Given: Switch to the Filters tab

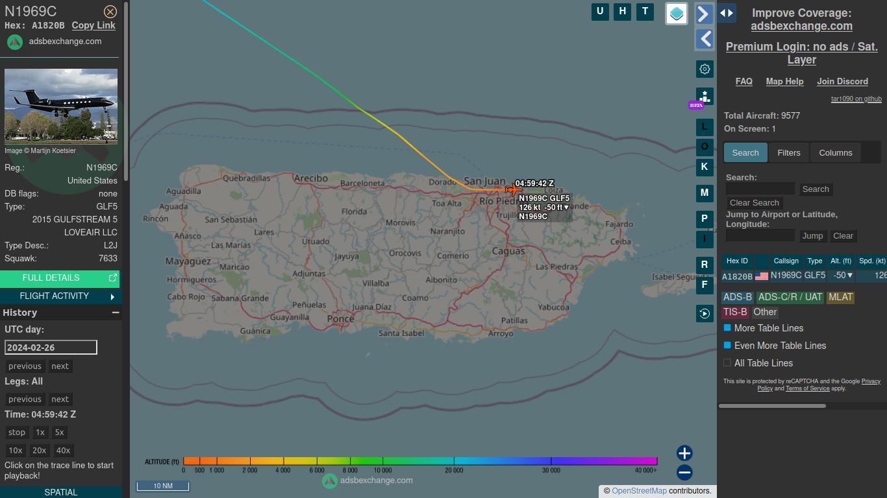Looking at the screenshot, I should (789, 153).
